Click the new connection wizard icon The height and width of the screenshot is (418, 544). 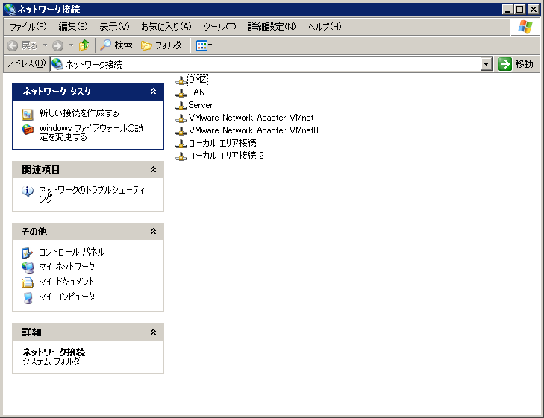28,114
